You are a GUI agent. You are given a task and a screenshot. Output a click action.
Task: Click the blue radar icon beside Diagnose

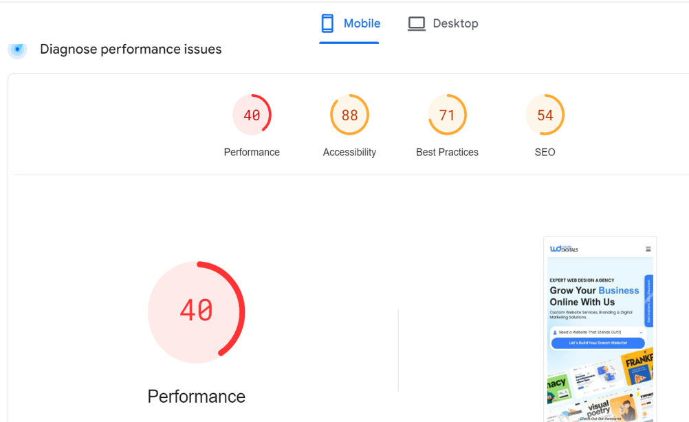(17, 49)
